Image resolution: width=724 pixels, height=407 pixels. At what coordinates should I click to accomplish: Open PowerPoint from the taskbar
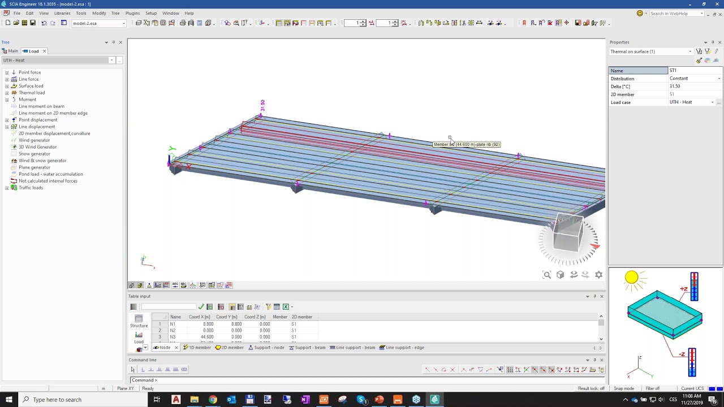click(x=379, y=400)
